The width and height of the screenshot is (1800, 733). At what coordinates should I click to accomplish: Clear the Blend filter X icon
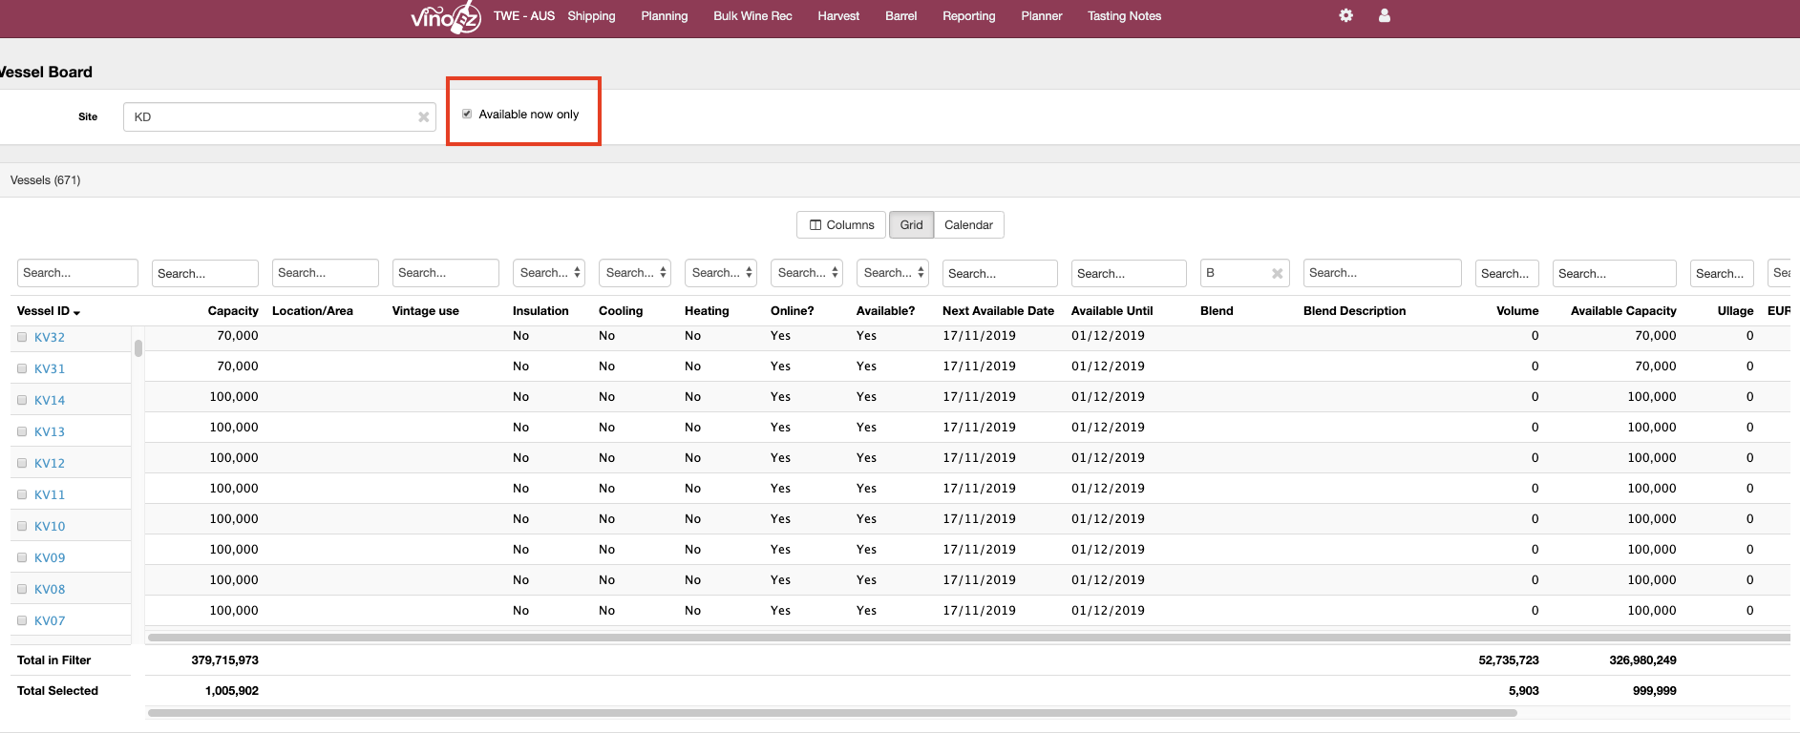click(x=1277, y=274)
